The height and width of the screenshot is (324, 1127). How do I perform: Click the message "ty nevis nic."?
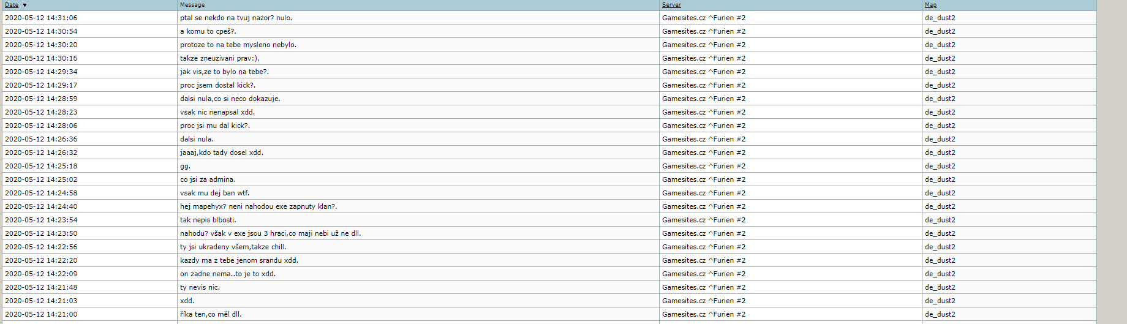click(x=200, y=287)
